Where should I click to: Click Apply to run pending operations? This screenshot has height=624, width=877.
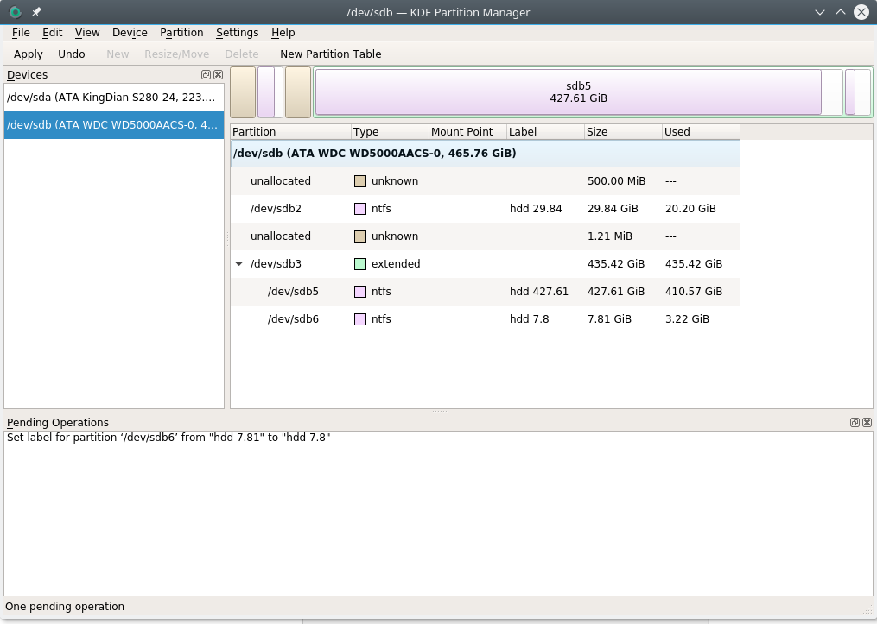coord(28,54)
